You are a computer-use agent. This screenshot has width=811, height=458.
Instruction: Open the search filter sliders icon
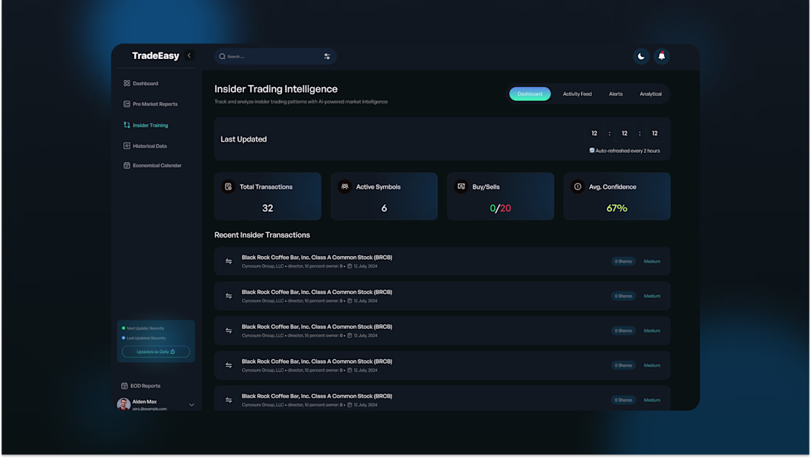(327, 56)
